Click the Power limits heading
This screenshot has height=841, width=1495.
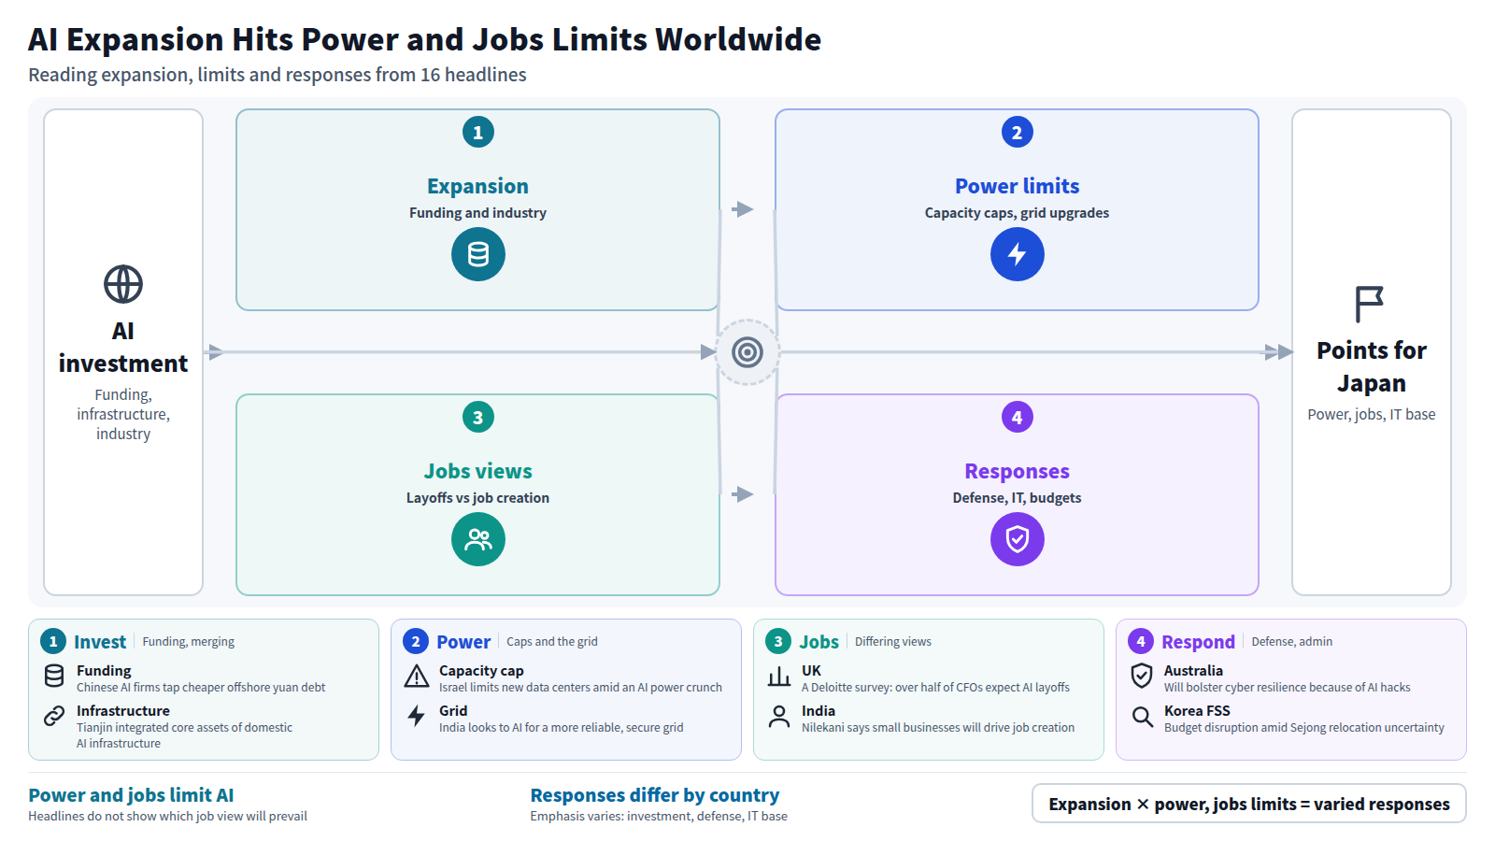[1018, 186]
